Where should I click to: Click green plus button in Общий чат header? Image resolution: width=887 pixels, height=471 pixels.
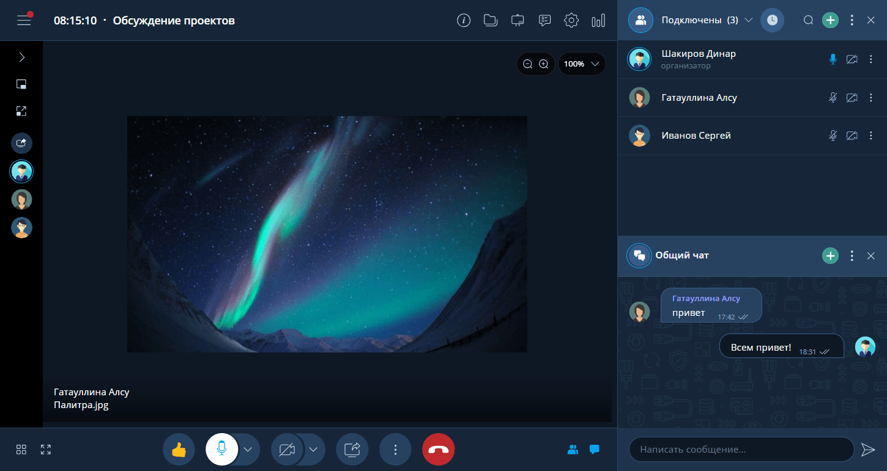point(829,256)
